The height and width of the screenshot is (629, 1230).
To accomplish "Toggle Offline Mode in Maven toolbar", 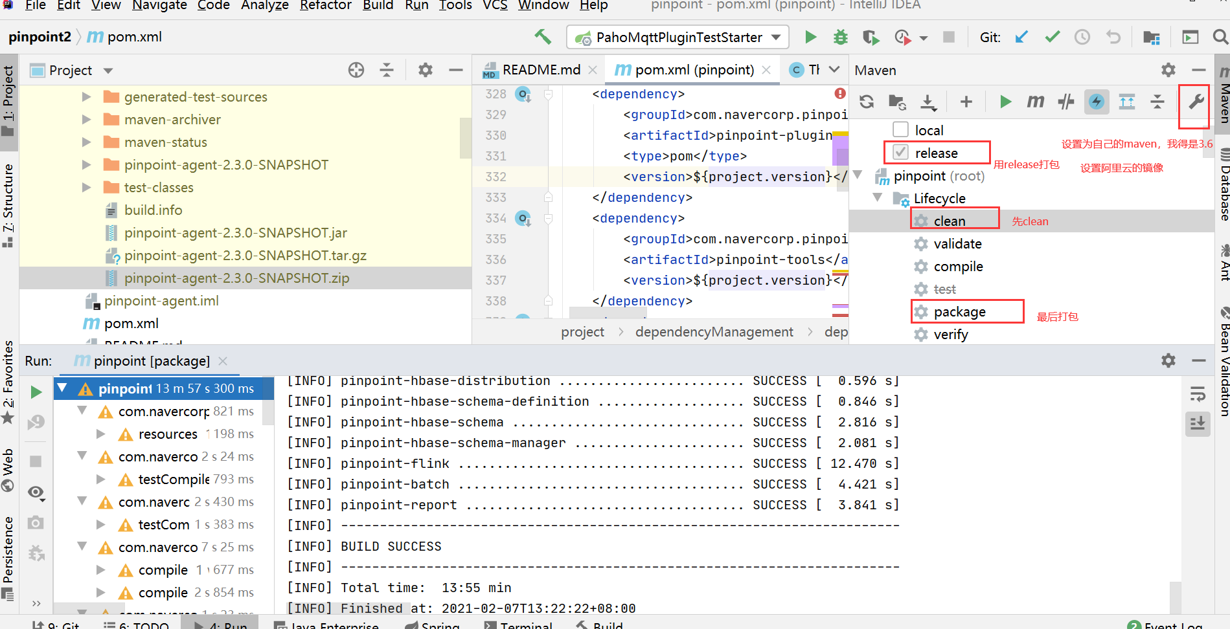I will [x=1065, y=102].
